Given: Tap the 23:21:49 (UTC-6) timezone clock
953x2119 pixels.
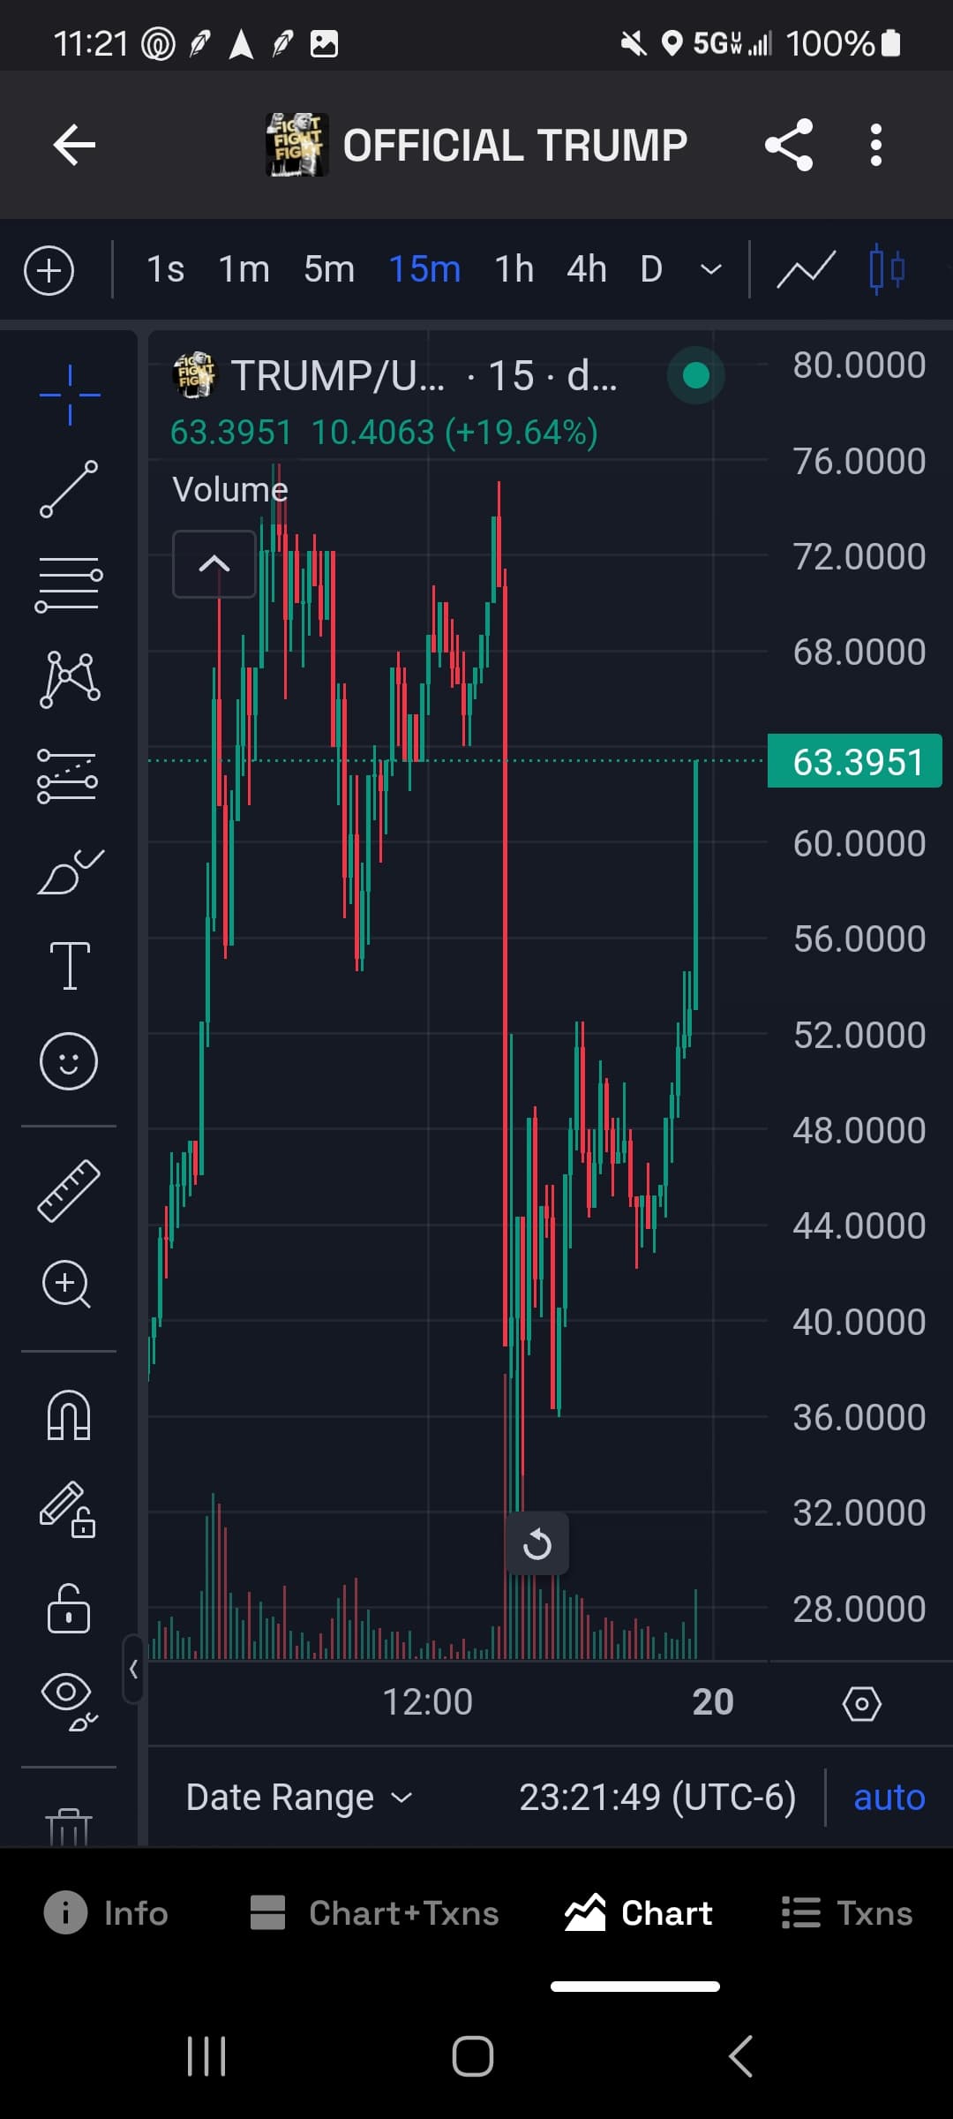Looking at the screenshot, I should pyautogui.click(x=657, y=1798).
